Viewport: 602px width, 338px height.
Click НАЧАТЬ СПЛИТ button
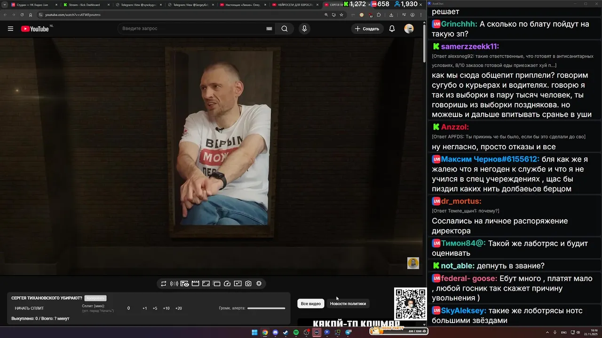pos(29,308)
